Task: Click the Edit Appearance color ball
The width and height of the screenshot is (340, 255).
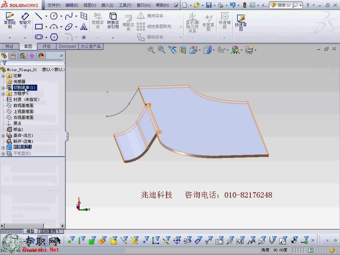Action: tap(235, 50)
